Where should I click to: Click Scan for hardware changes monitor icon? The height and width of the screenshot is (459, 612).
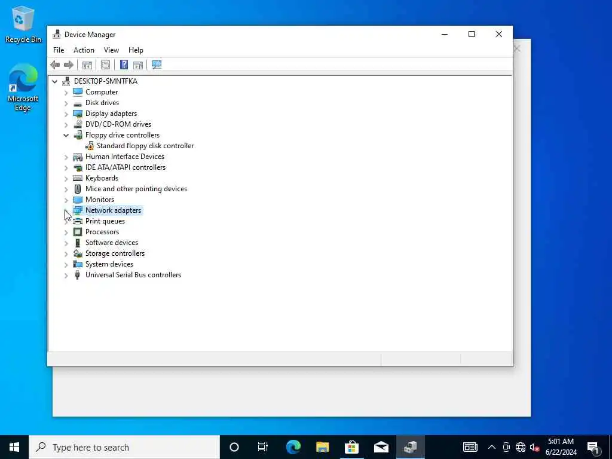click(x=157, y=65)
